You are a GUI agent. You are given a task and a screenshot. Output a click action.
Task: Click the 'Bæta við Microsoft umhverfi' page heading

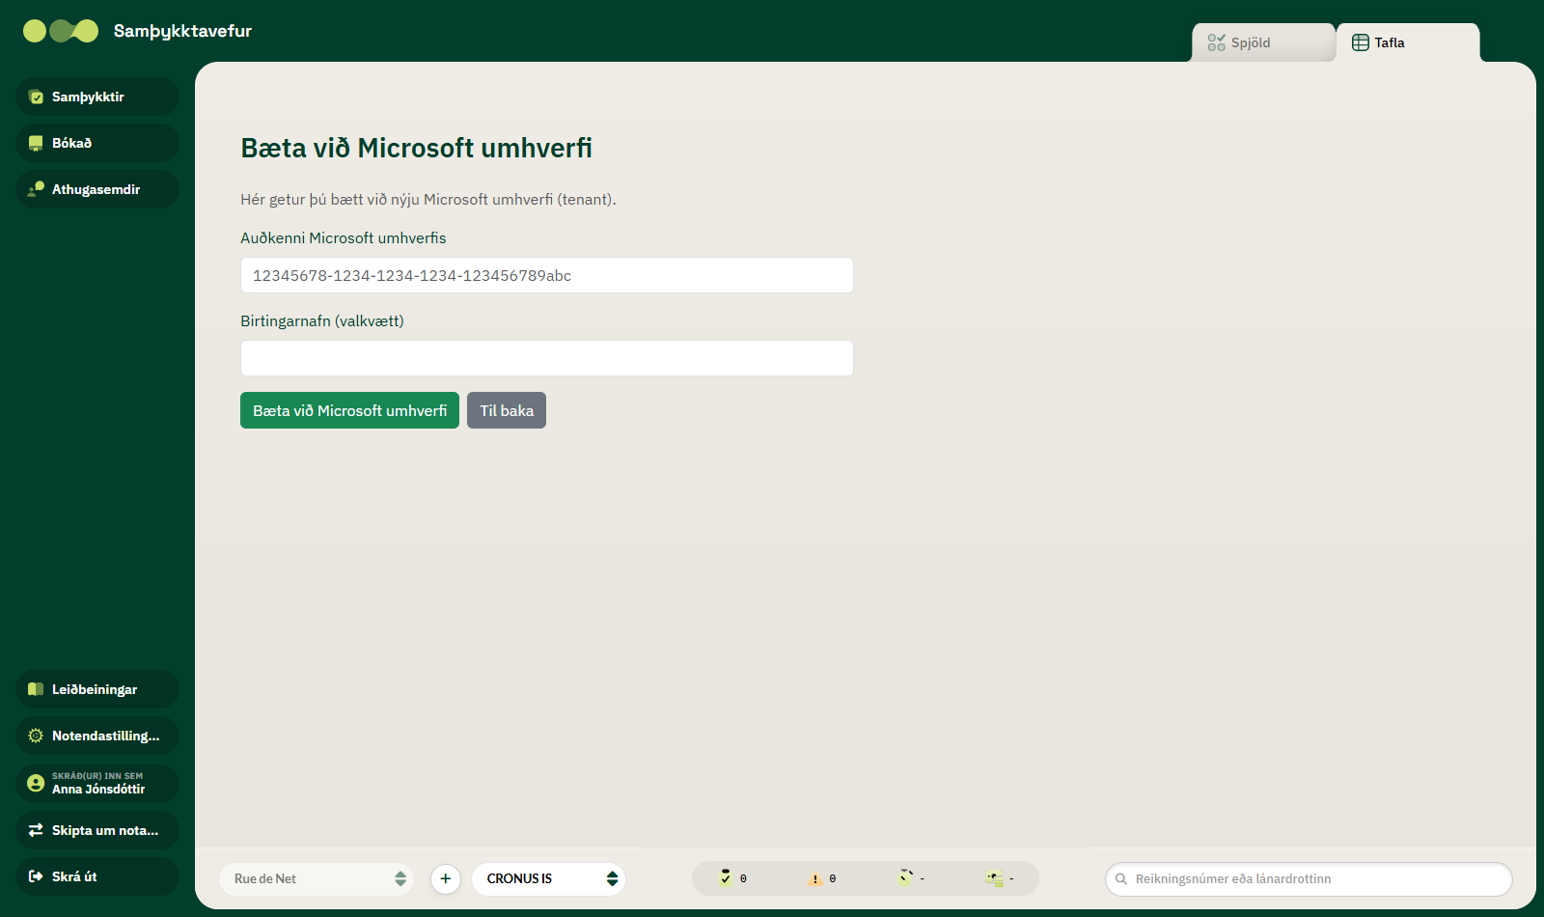pyautogui.click(x=416, y=148)
